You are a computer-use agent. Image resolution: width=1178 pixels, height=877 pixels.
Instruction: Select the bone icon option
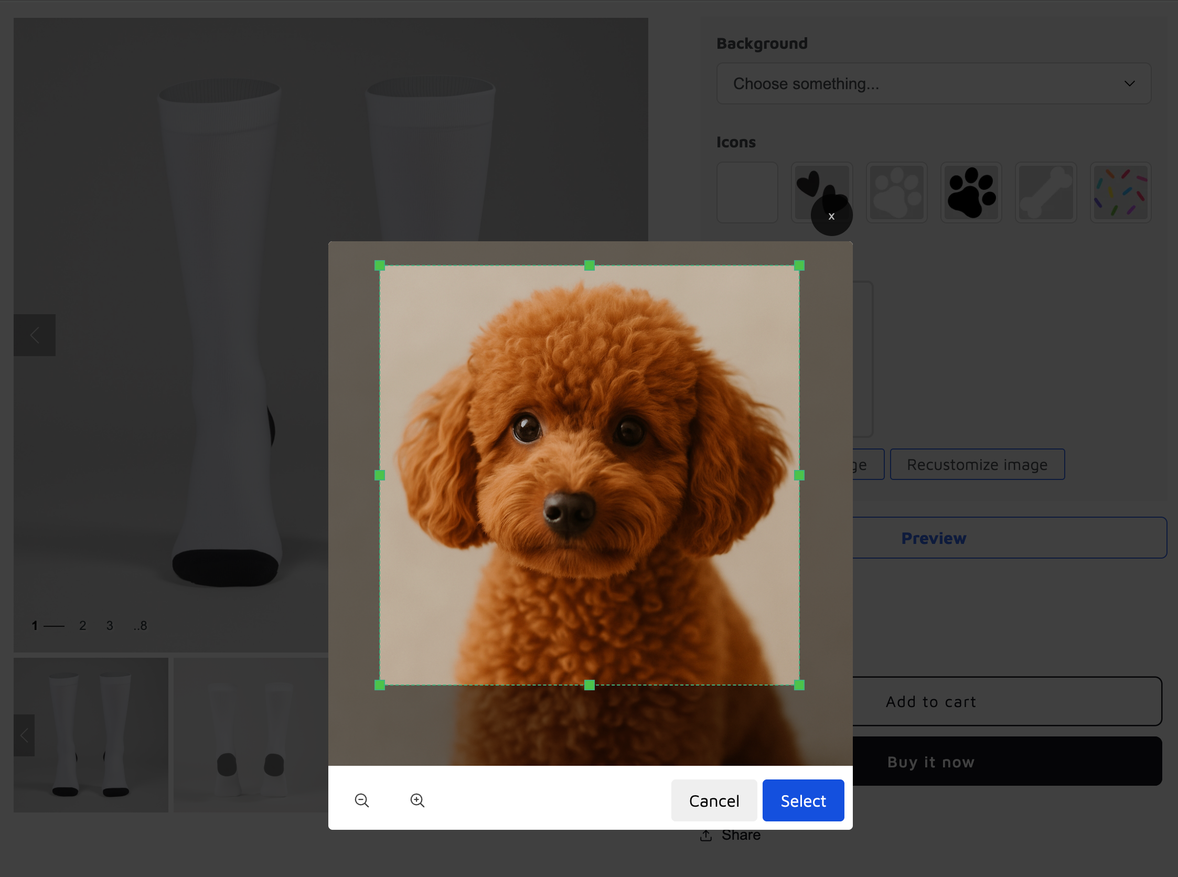pyautogui.click(x=1045, y=192)
